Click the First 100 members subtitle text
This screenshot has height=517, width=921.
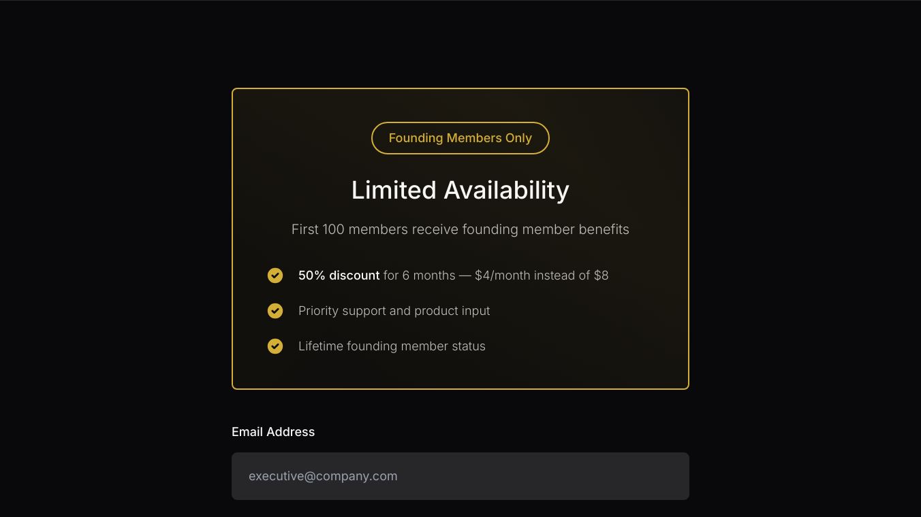tap(460, 229)
